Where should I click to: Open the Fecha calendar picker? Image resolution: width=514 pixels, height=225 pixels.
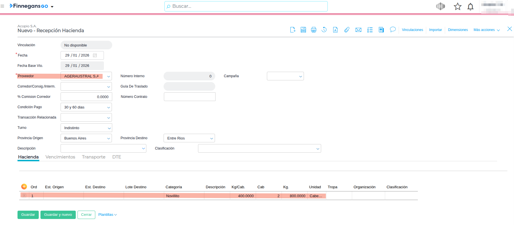(x=95, y=55)
